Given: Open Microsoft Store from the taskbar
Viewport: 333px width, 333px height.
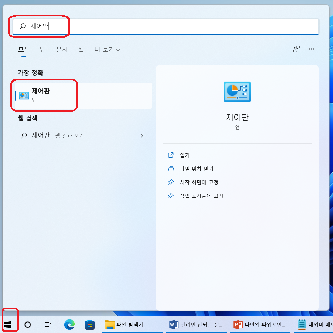Looking at the screenshot, I should click(90, 325).
